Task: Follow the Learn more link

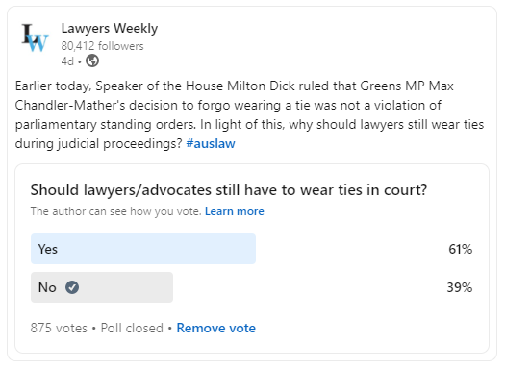Action: point(235,211)
